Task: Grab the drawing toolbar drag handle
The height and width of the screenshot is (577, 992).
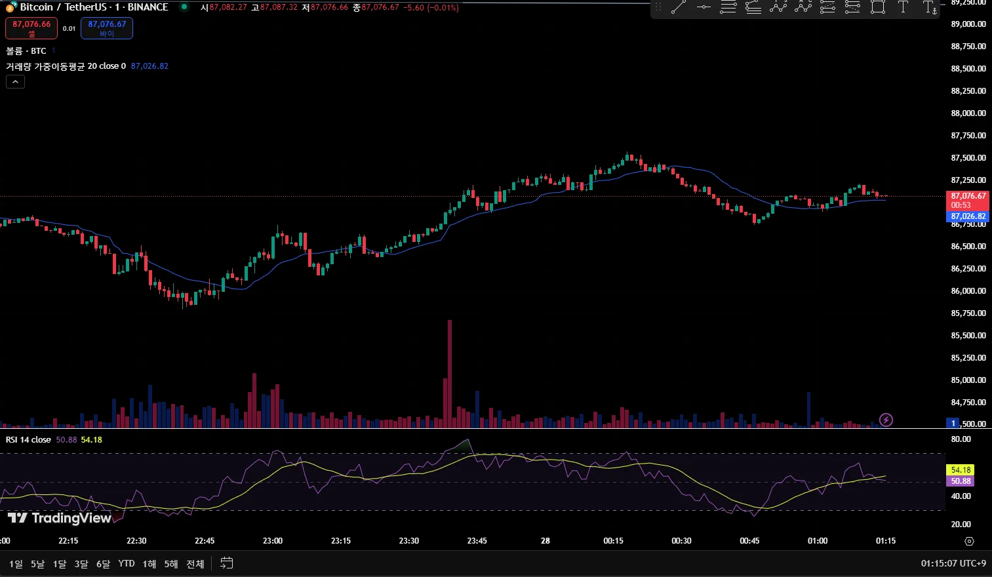Action: click(658, 8)
